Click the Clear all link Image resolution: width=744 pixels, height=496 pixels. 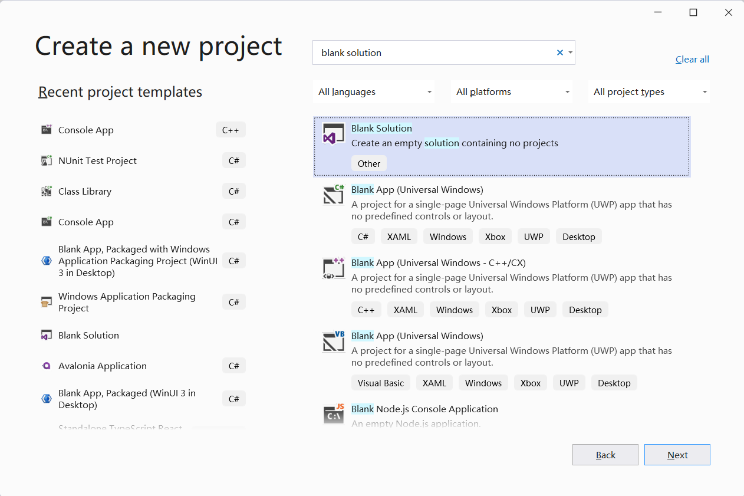(x=692, y=60)
